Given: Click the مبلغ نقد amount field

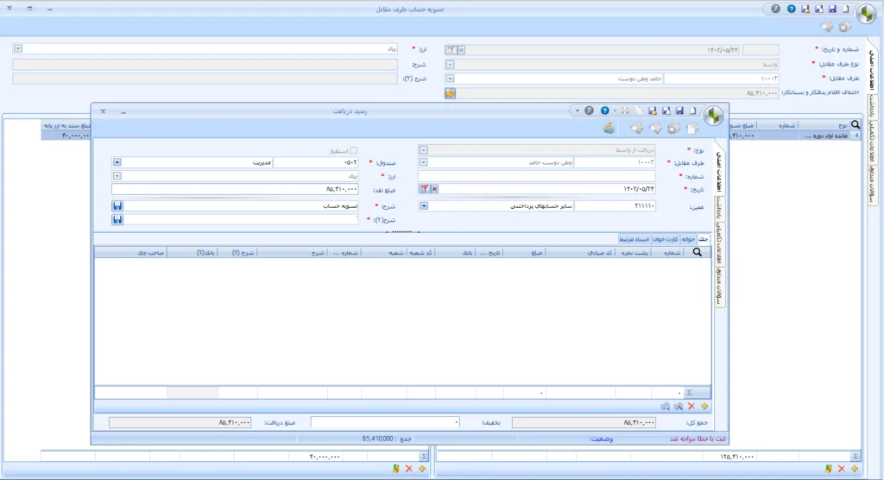Looking at the screenshot, I should pyautogui.click(x=235, y=189).
